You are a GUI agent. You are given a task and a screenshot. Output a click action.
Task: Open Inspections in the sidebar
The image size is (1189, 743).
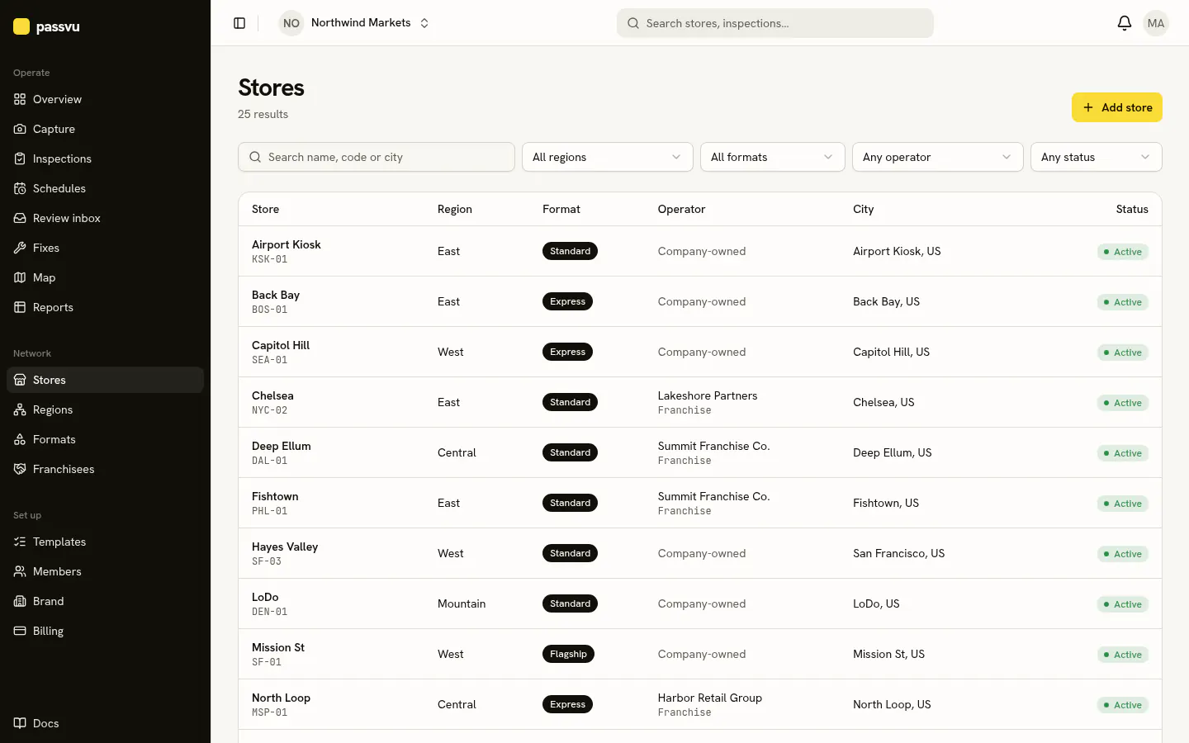pyautogui.click(x=106, y=159)
